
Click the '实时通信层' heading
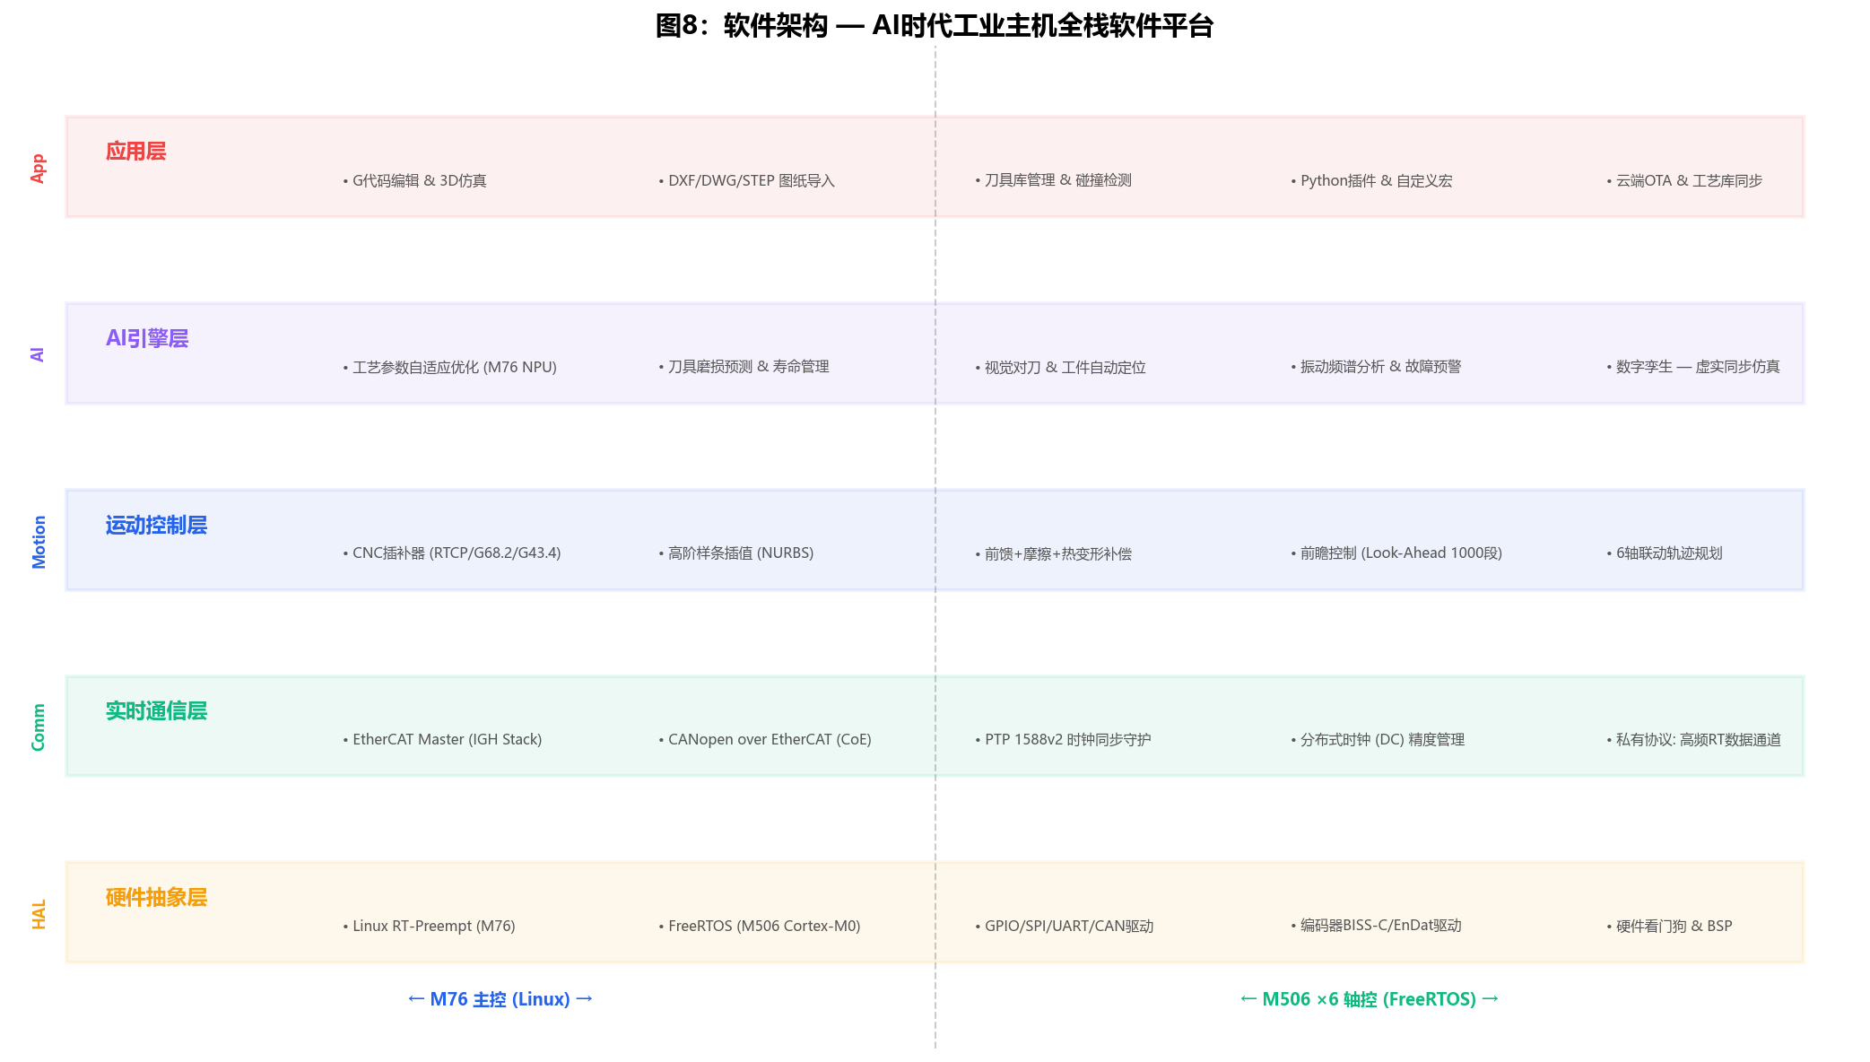[x=156, y=711]
